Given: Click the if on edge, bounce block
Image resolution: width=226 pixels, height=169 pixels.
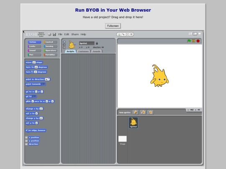Looking at the screenshot, I should [36, 130].
